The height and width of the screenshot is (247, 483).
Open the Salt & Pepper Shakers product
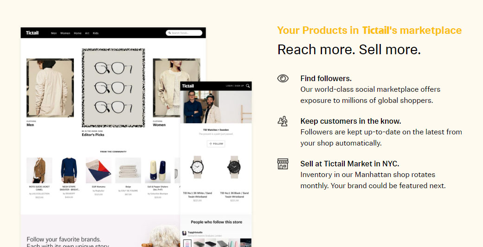pyautogui.click(x=158, y=170)
